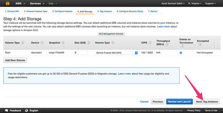223x113 pixels.
Task: Click the N/A throughput value
Action: coord(158,53)
